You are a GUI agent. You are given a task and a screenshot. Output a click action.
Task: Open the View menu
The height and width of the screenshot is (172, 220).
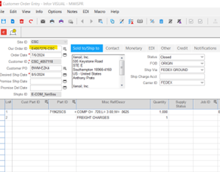26,11
